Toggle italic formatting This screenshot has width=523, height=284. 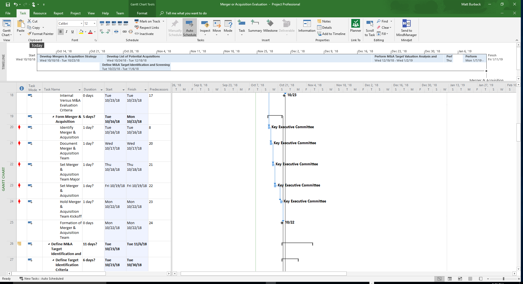pyautogui.click(x=66, y=32)
